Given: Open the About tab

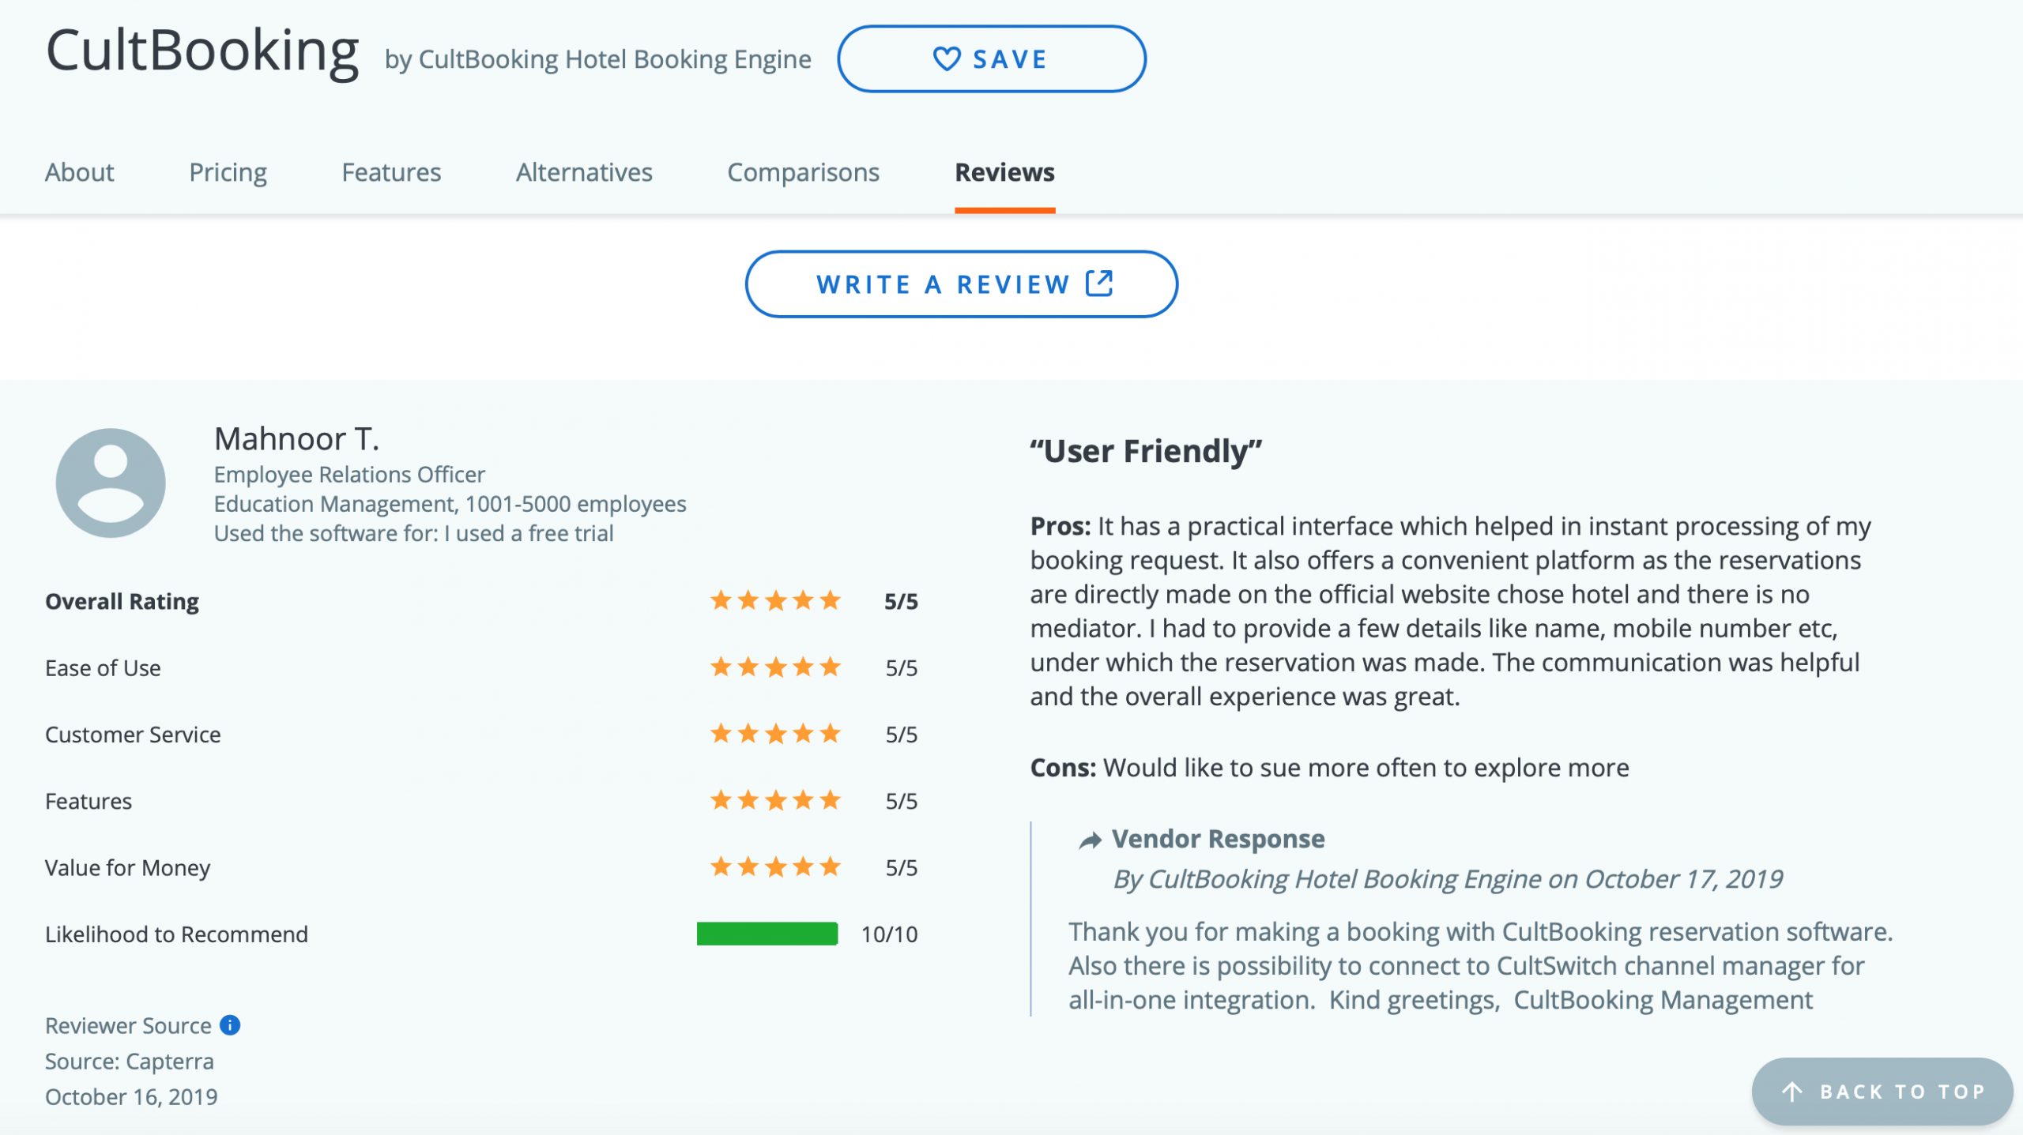Looking at the screenshot, I should 79,171.
